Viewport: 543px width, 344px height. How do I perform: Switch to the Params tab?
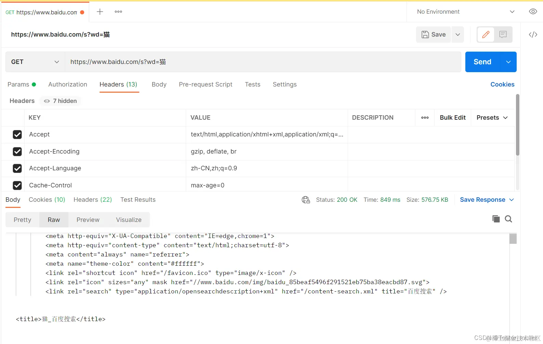coord(22,84)
